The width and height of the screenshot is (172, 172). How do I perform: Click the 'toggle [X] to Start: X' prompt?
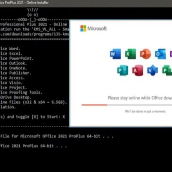[x=40, y=117]
